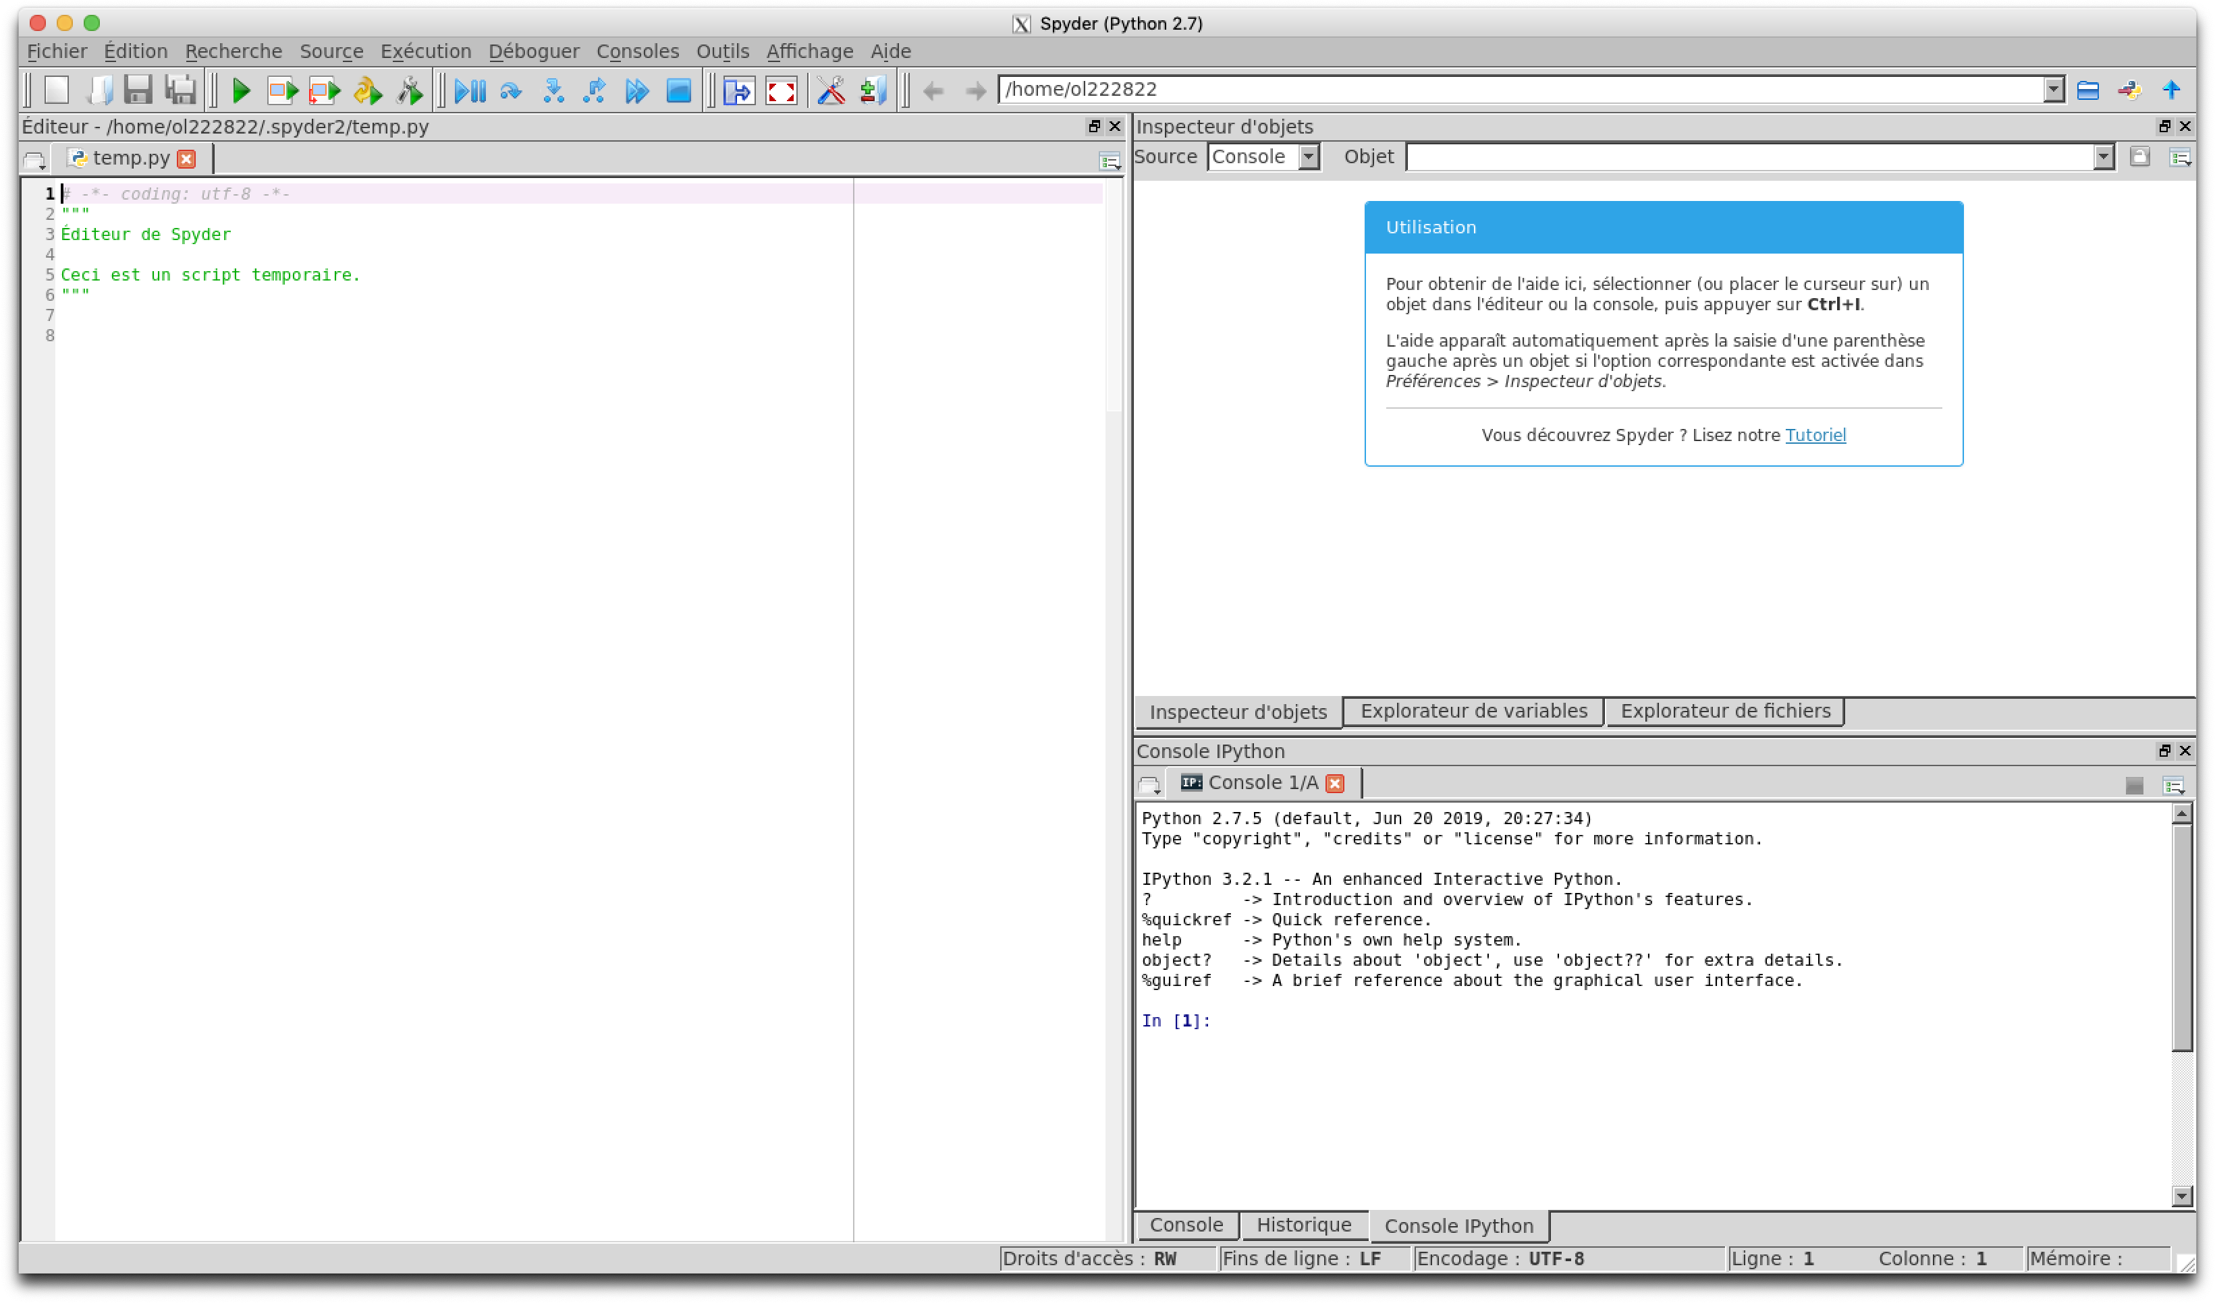Go back to the previous cursor position
The height and width of the screenshot is (1303, 2215).
[933, 90]
